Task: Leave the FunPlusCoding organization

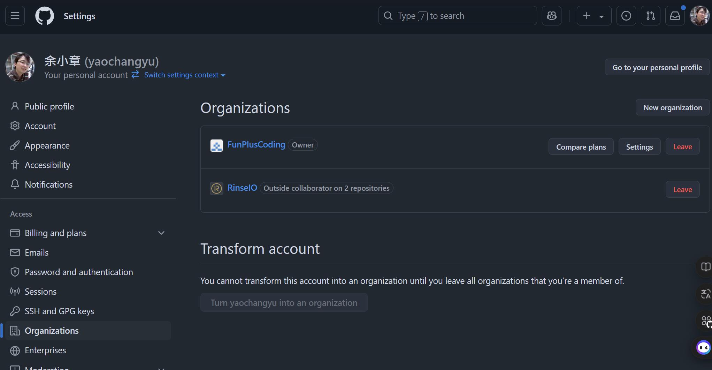Action: pos(682,146)
